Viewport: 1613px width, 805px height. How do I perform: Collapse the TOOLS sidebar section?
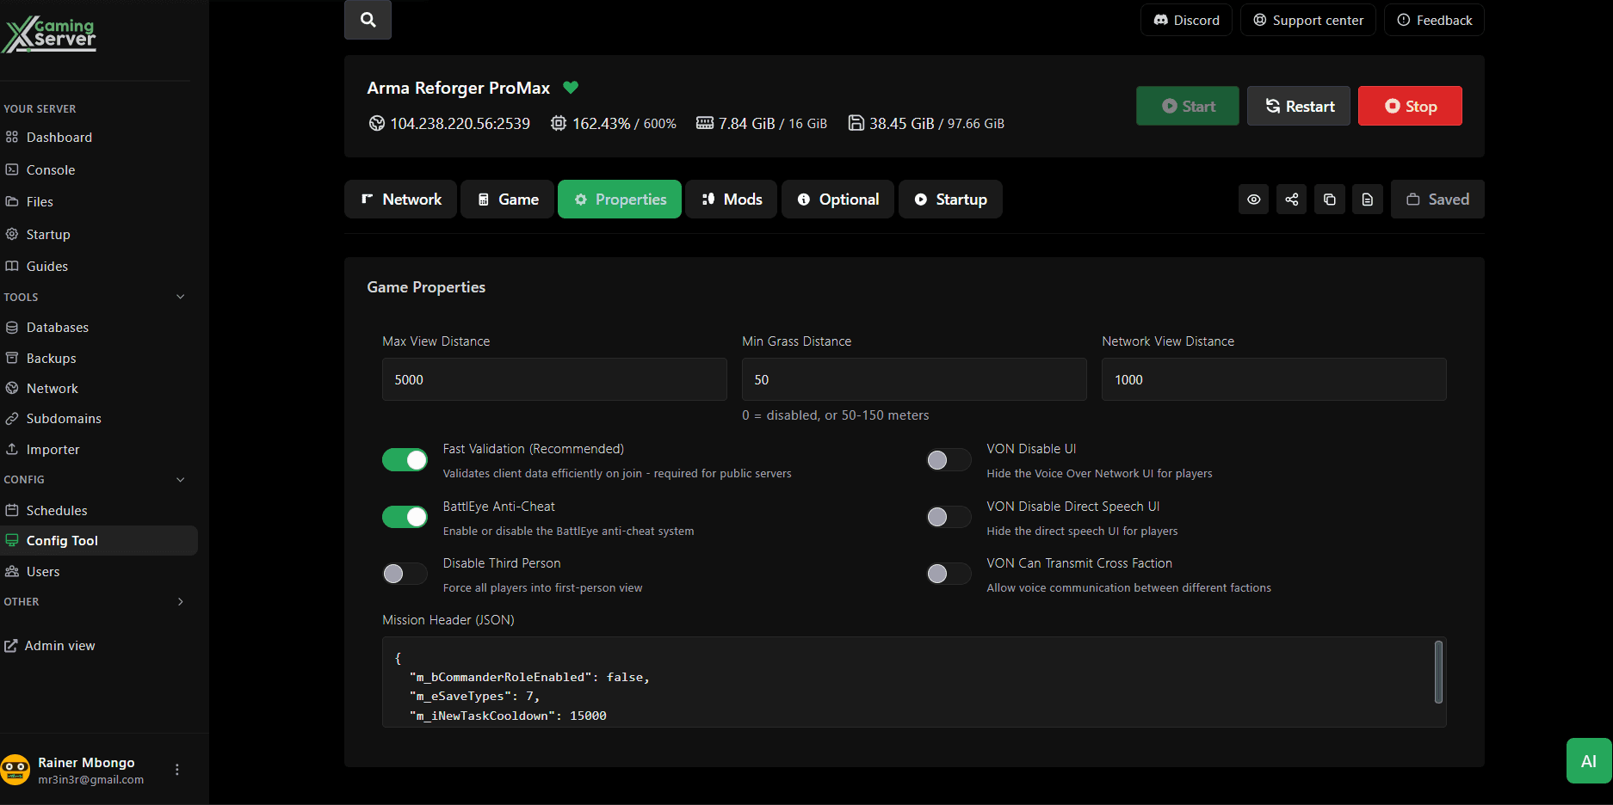(x=180, y=297)
